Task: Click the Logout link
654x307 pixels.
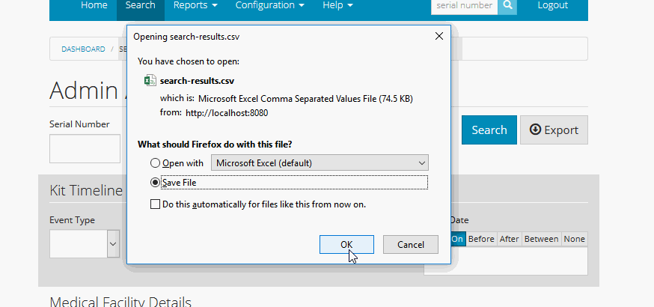Action: pyautogui.click(x=552, y=5)
